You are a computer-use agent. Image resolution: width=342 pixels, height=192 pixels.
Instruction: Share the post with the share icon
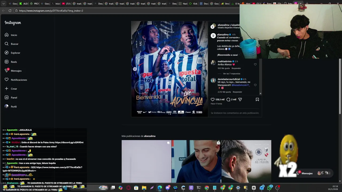(x=240, y=99)
